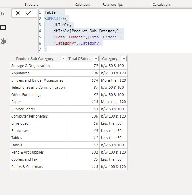The image size is (192, 195).
Task: Click b/w 100 & 120 in Appliances row
Action: (x=113, y=73)
